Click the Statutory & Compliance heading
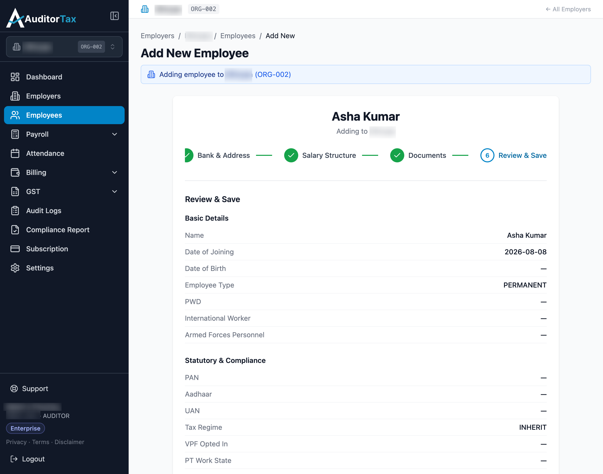Viewport: 603px width, 474px height. (225, 360)
